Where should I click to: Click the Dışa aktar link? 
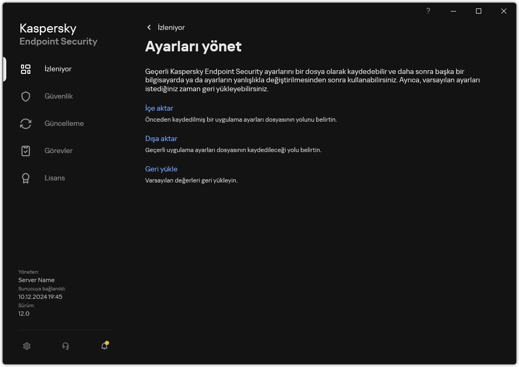[161, 138]
